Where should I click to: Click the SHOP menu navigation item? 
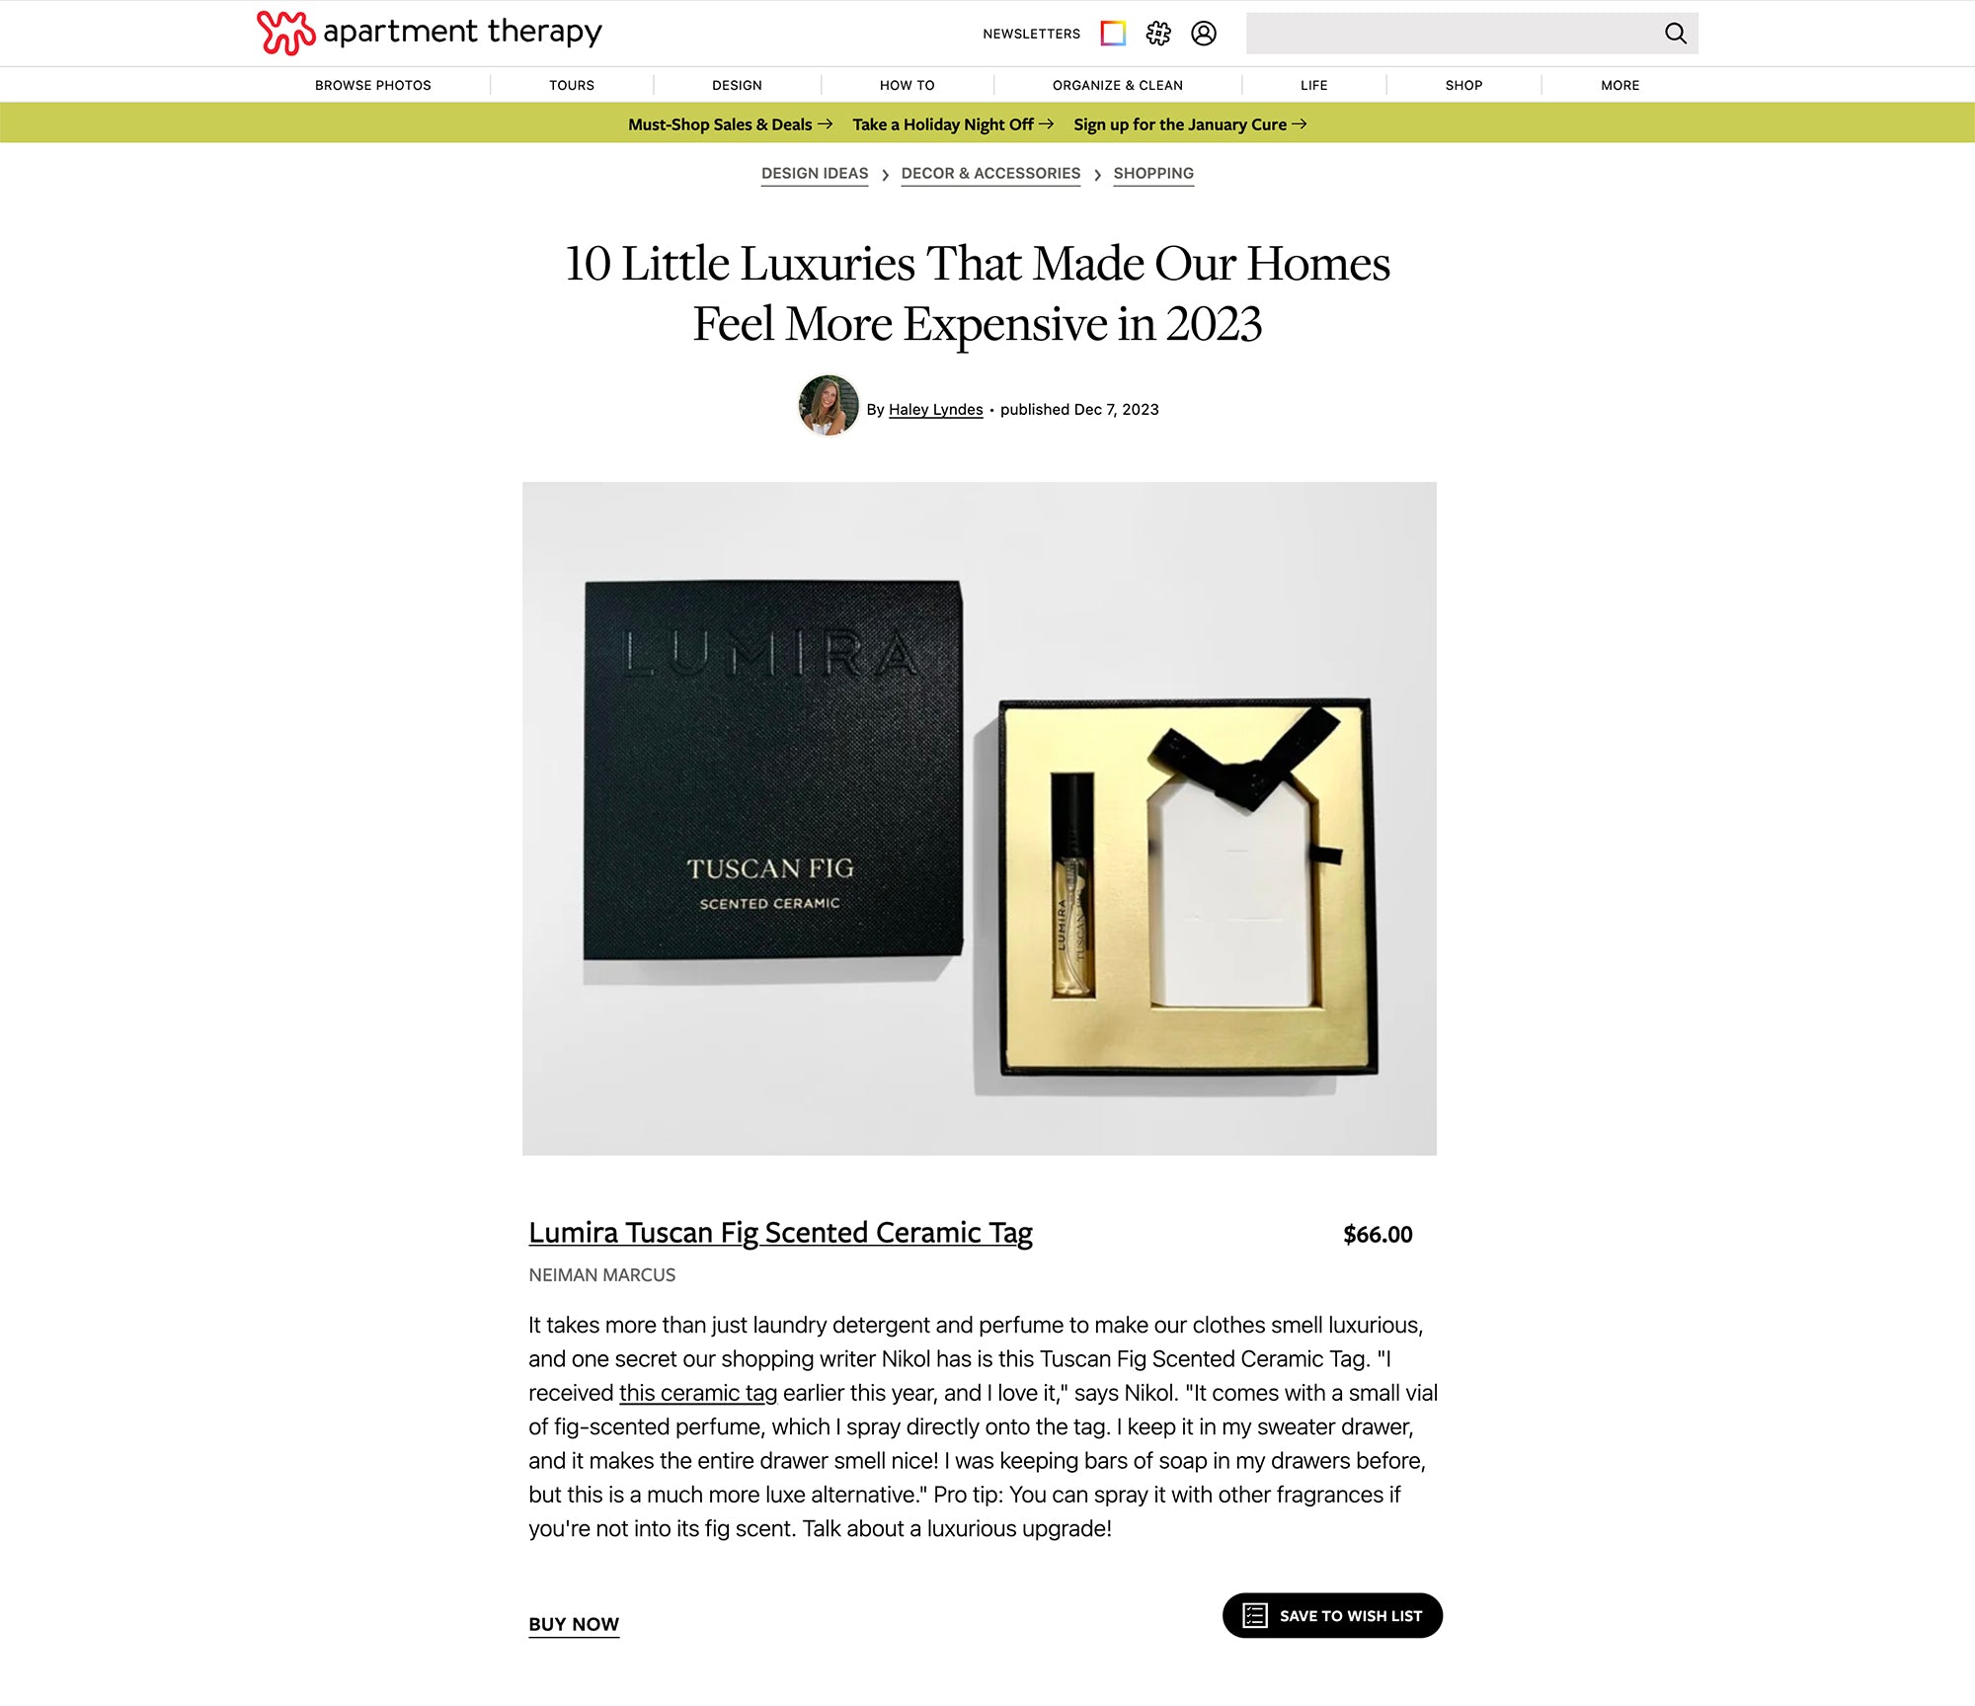[1462, 82]
